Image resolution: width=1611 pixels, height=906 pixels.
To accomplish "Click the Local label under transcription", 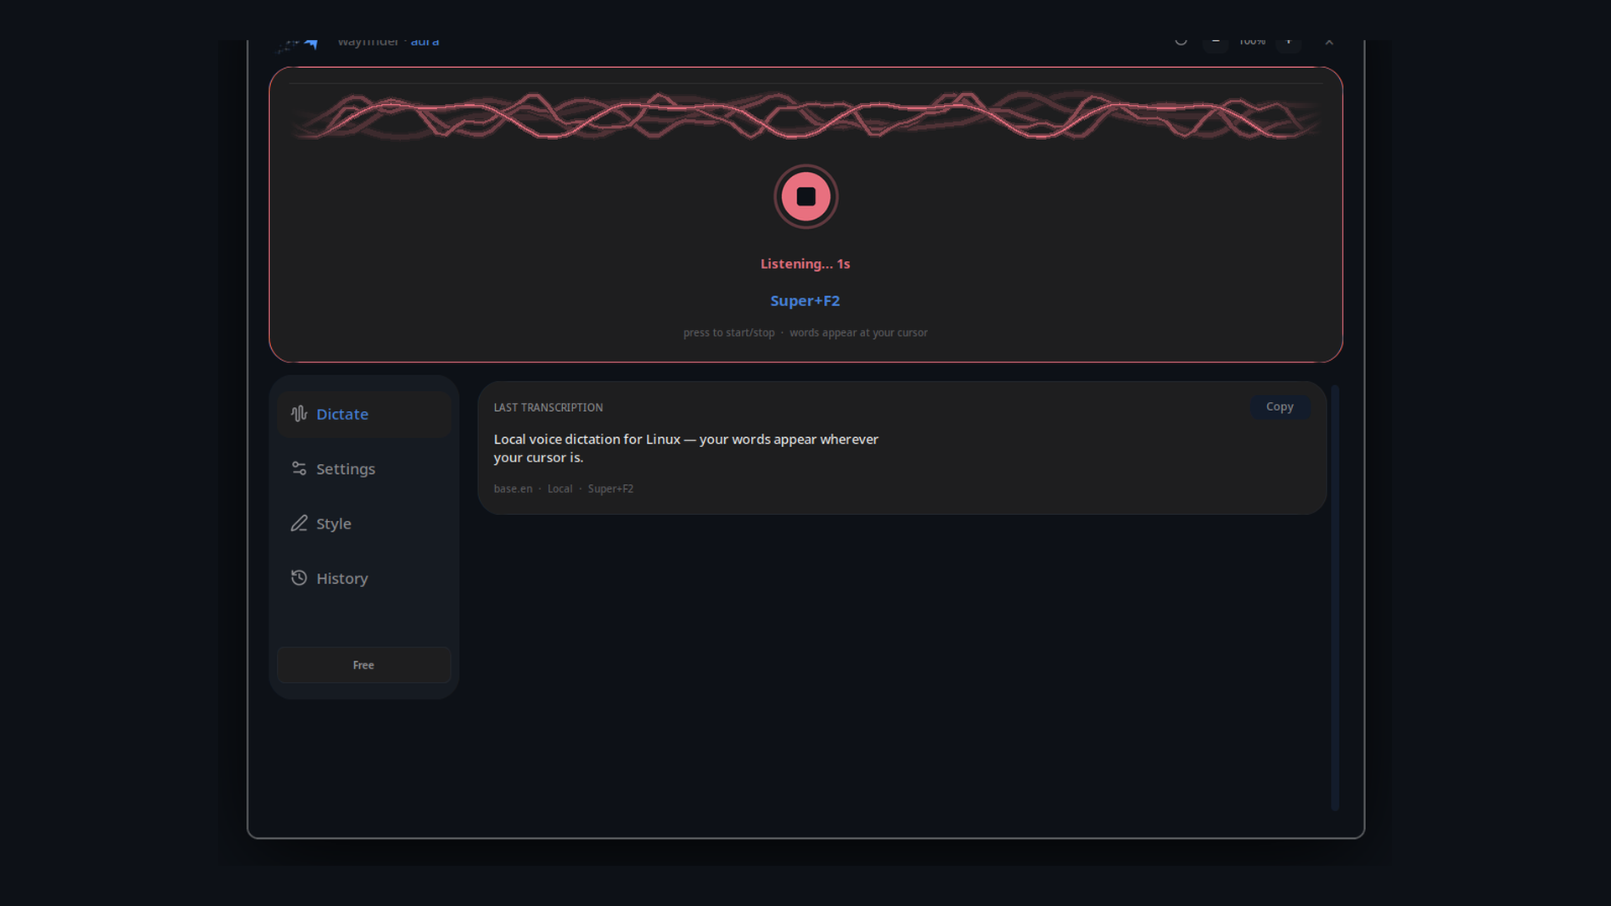I will 560,489.
